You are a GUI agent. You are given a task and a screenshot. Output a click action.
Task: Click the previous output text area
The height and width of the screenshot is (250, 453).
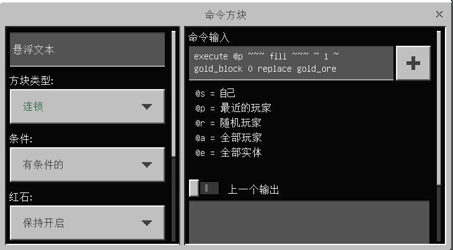tap(309, 222)
